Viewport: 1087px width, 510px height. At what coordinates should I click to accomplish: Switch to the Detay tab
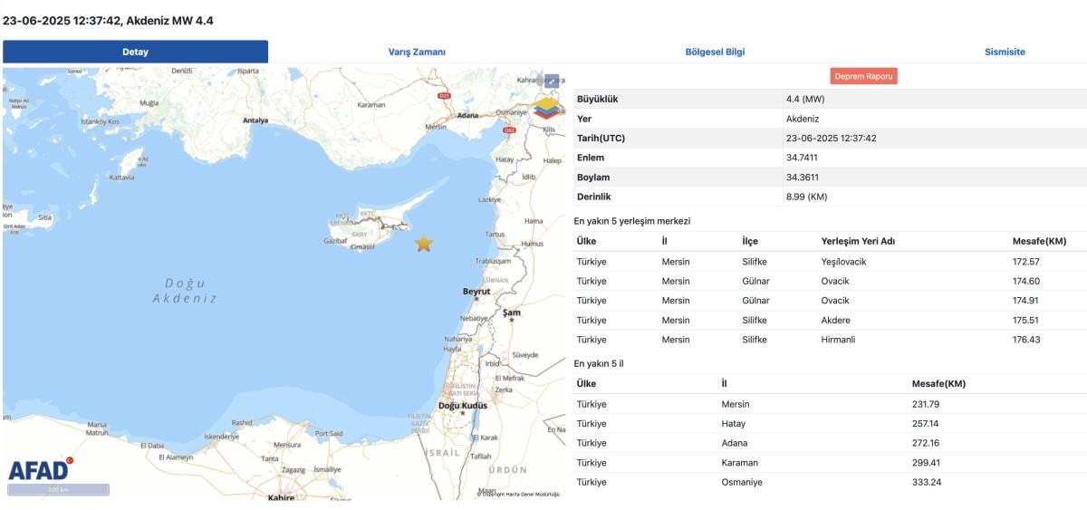(x=135, y=52)
